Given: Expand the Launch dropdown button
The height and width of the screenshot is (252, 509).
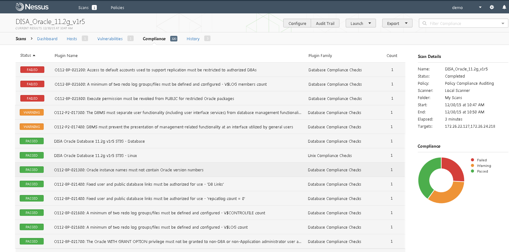Looking at the screenshot, I should [x=361, y=23].
